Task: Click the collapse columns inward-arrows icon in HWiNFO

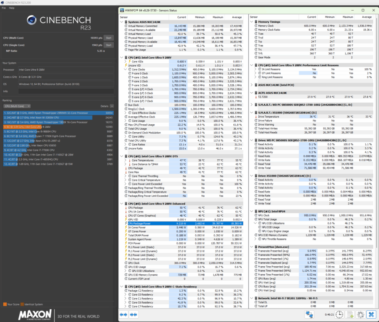Action: click(133, 314)
